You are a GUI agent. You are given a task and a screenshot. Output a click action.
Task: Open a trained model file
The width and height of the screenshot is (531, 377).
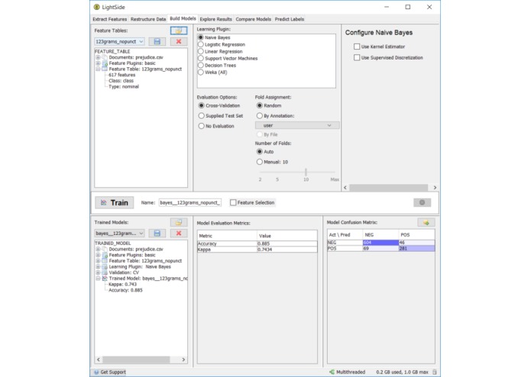point(179,222)
